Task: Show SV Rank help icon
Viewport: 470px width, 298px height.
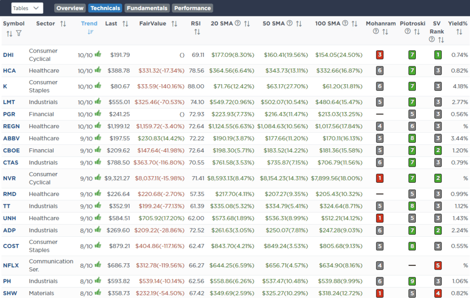Action: tap(431, 39)
